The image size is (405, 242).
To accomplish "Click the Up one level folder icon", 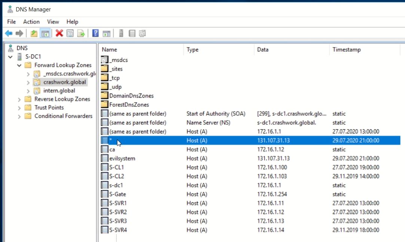I will (x=34, y=33).
